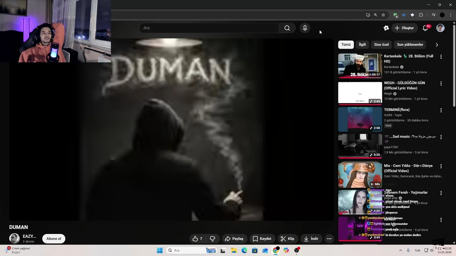Open more options for Kertenkele 28. Bölüm video
Viewport: 456px width, 256px height.
pyautogui.click(x=441, y=57)
